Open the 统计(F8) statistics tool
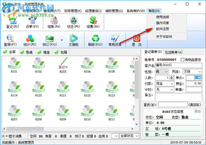Viewport: 206px width, 145px height. click(x=30, y=40)
